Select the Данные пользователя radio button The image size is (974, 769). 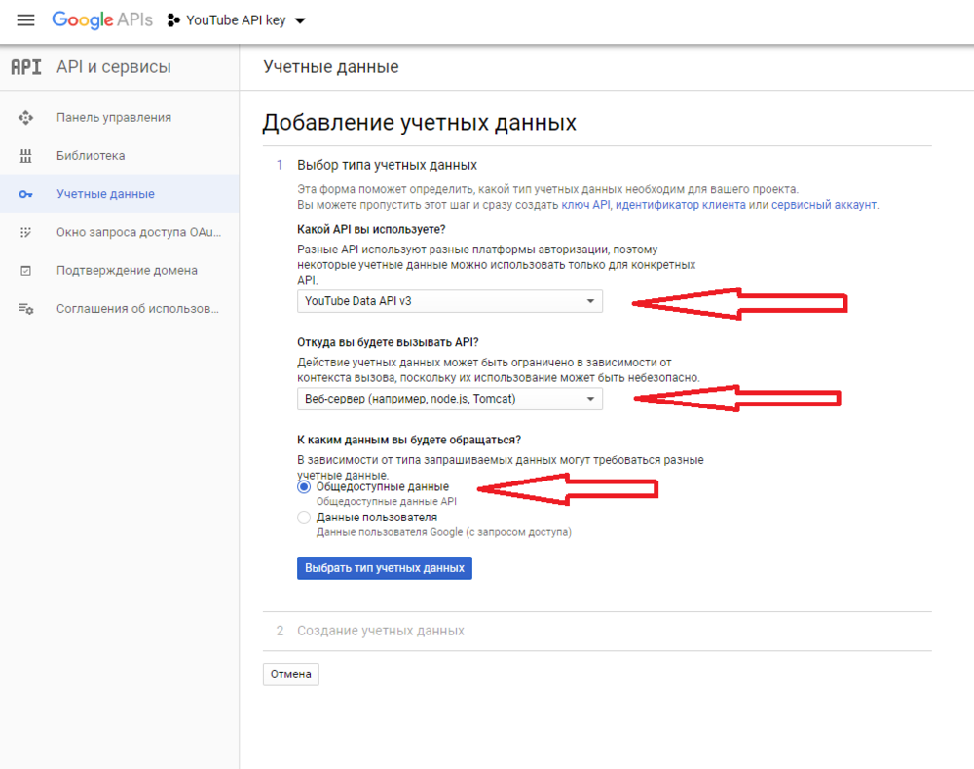pos(304,518)
